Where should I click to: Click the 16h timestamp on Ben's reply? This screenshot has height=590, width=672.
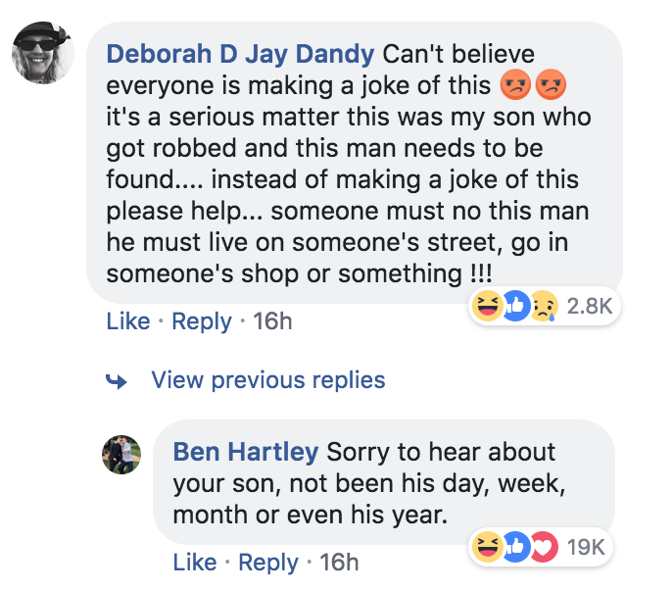339,563
